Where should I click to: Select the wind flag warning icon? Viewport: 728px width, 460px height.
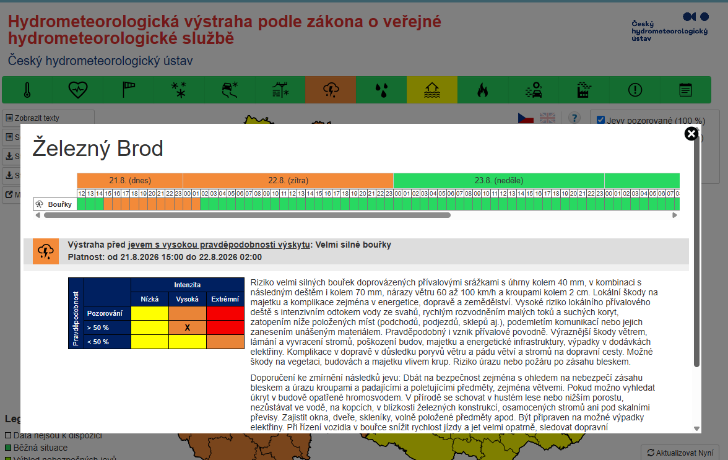pyautogui.click(x=129, y=90)
